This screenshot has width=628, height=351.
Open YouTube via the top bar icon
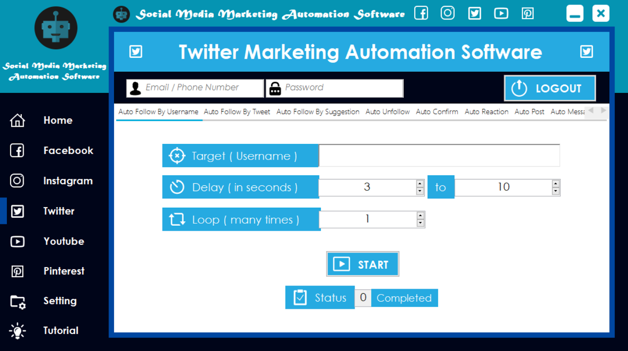501,13
